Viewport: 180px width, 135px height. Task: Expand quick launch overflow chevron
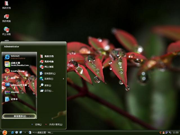click(25, 132)
